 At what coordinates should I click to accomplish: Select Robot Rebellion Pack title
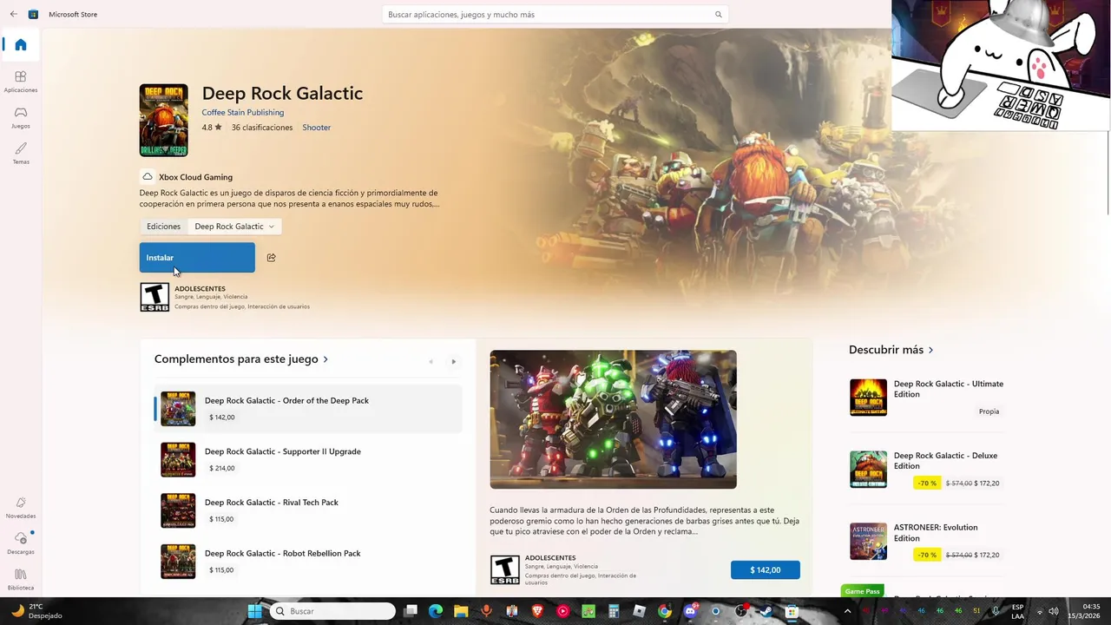click(283, 554)
